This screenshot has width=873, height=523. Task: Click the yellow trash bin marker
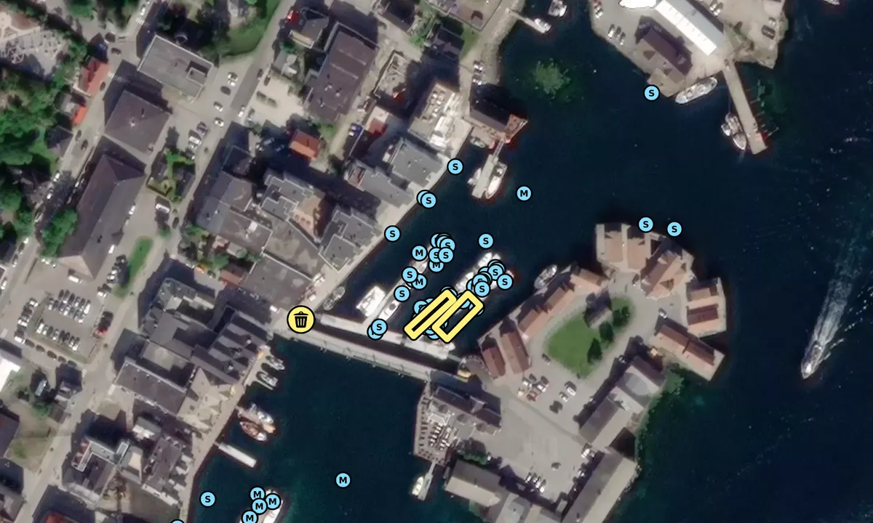click(x=301, y=319)
